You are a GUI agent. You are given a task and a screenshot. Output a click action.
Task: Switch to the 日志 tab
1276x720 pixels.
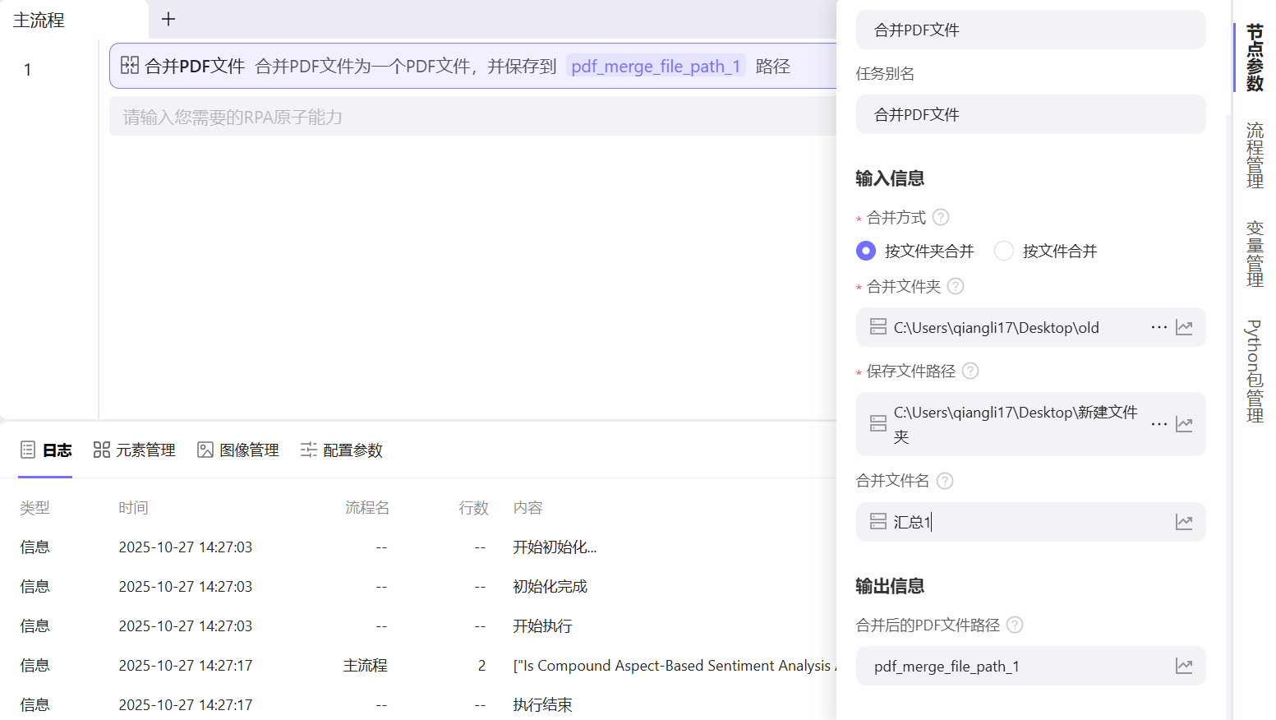[45, 450]
